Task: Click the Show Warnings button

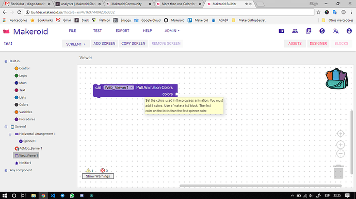Action: pos(98,176)
